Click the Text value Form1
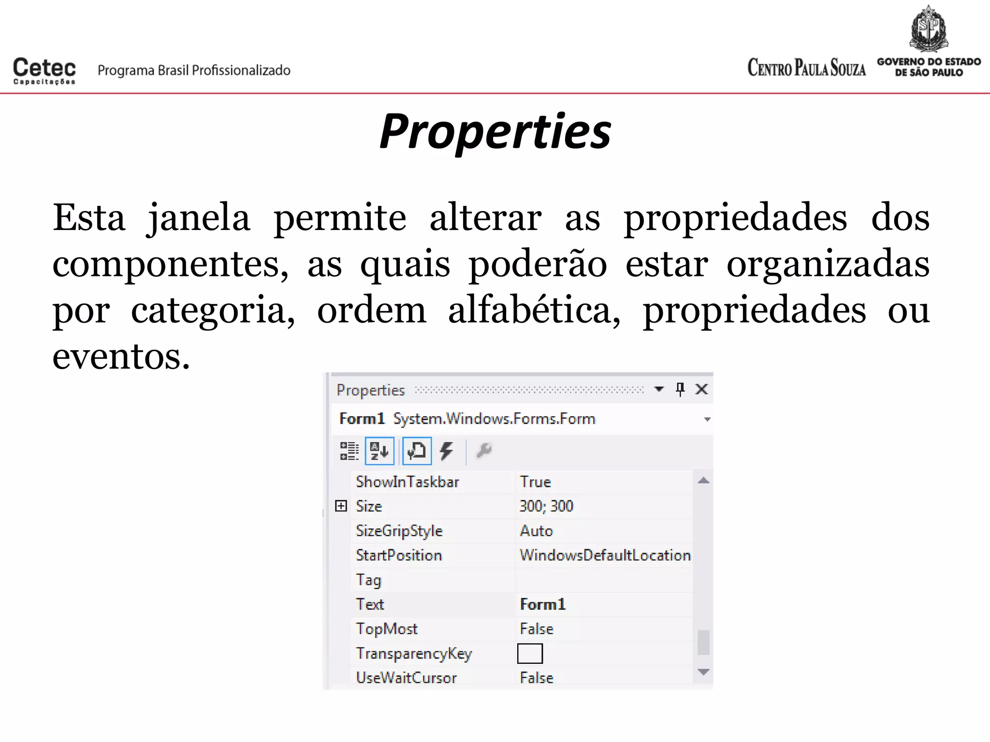 pyautogui.click(x=542, y=605)
